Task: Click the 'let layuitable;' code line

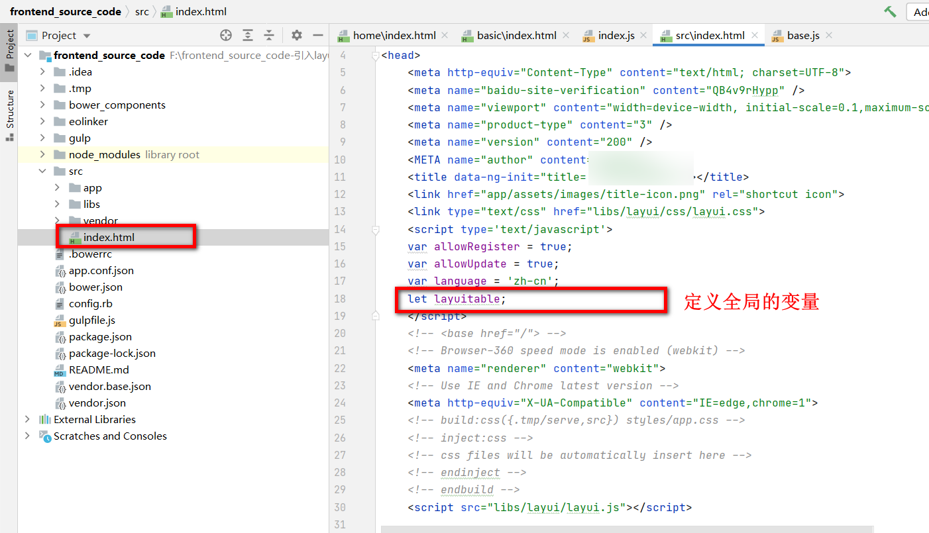Action: click(x=457, y=299)
